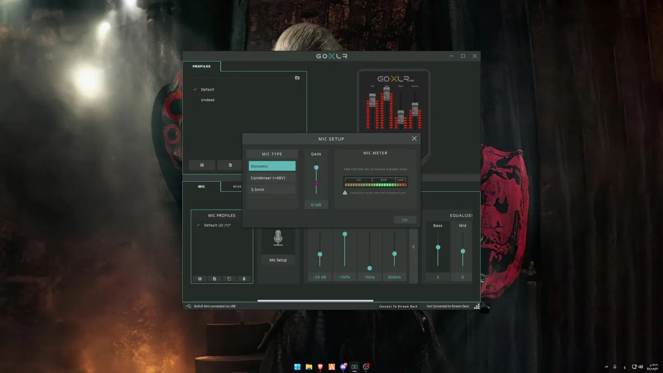This screenshot has height=373, width=663.
Task: Click the 'GoXLR Mini connected via USB' status text
Action: coord(214,306)
